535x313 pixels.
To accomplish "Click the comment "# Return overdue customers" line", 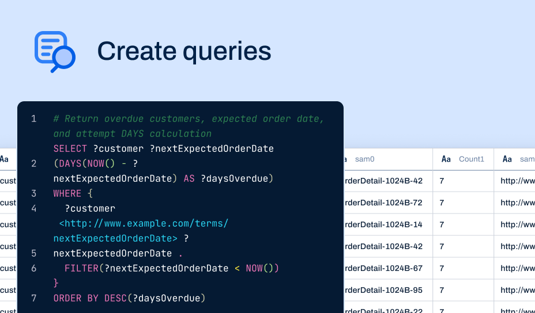I will click(189, 119).
